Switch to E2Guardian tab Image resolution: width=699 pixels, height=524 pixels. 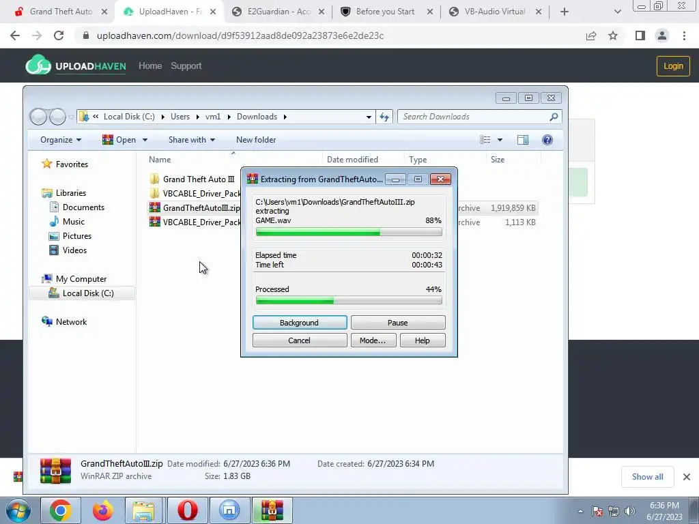(x=279, y=12)
